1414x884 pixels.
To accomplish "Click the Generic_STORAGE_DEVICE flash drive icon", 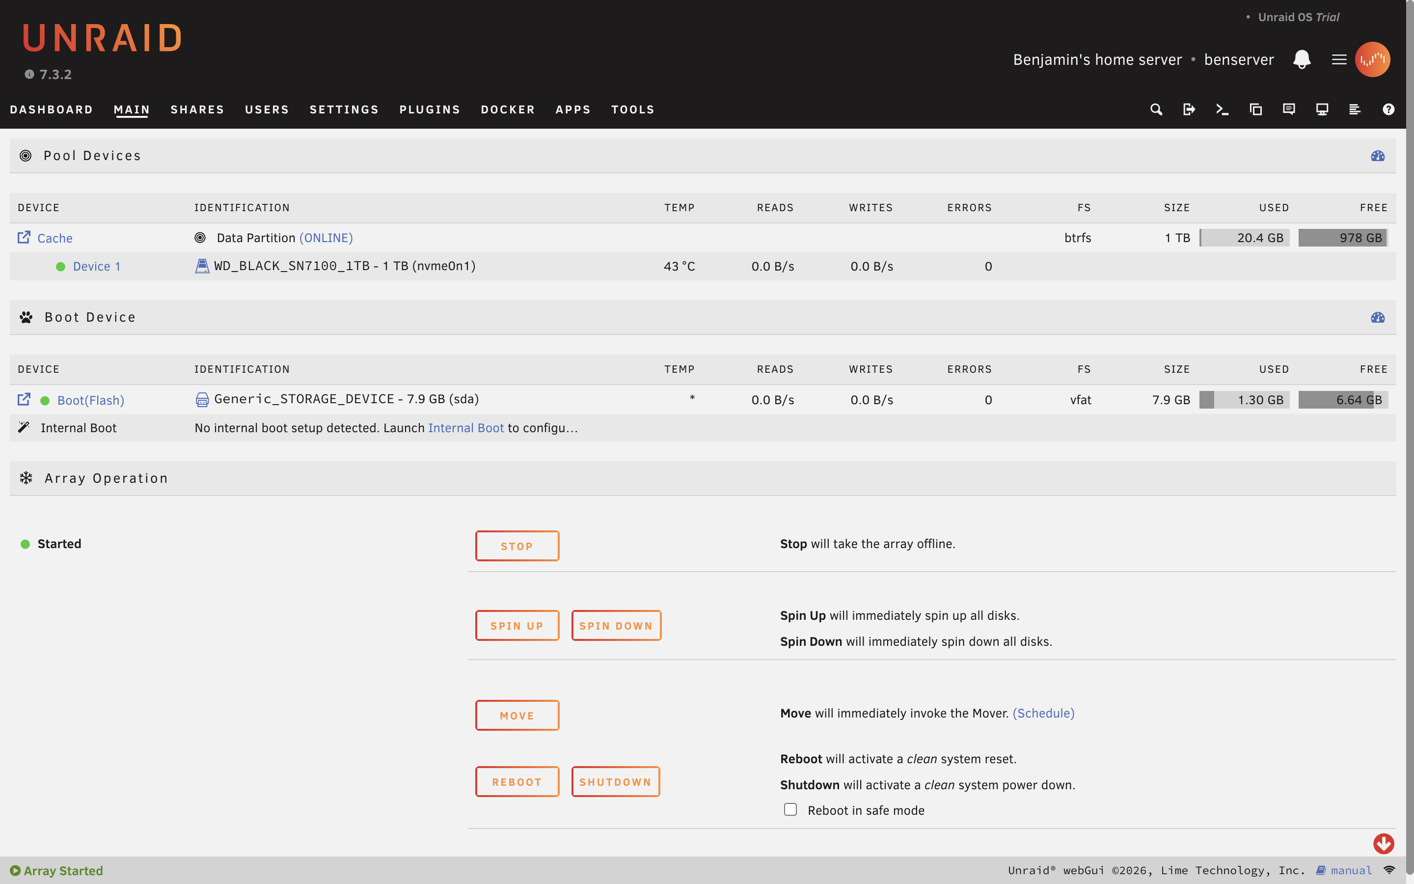I will pos(202,399).
